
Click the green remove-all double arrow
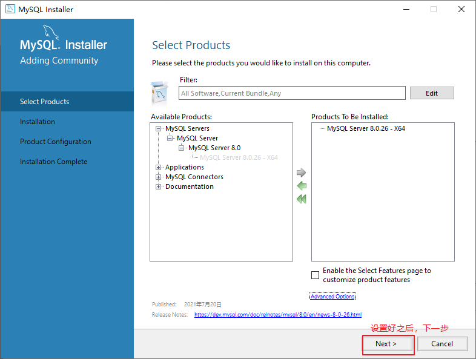[x=302, y=199]
